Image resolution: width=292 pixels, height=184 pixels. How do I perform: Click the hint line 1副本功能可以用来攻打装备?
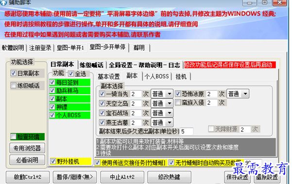[140, 141]
